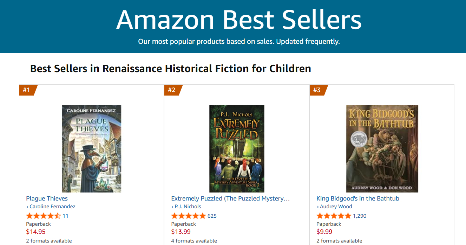Open the Plague Thieves book cover

click(92, 148)
